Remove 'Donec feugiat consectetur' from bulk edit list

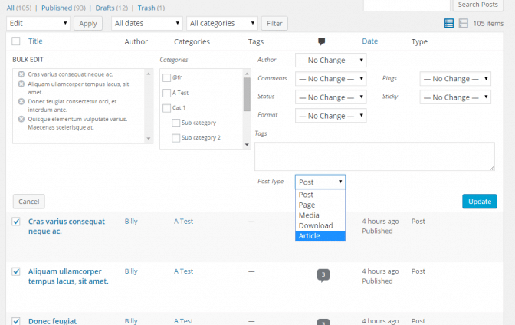tap(21, 101)
